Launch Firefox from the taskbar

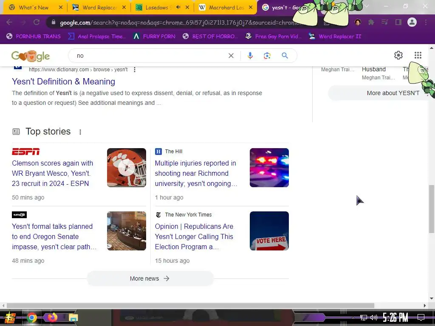point(52,317)
